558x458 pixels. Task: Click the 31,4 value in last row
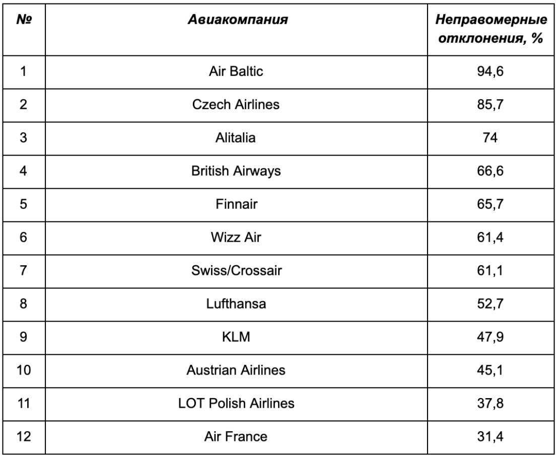pos(490,437)
